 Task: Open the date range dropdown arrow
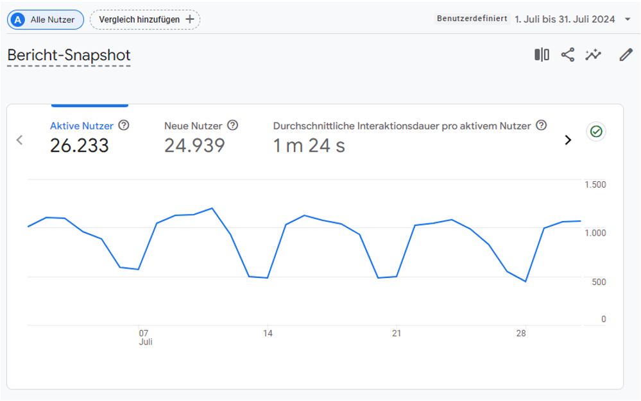point(628,19)
